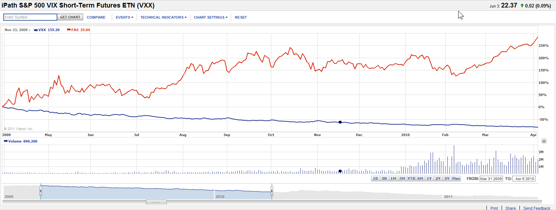Click the VXX 155.20 legend text
The height and width of the screenshot is (210, 556).
pos(49,30)
